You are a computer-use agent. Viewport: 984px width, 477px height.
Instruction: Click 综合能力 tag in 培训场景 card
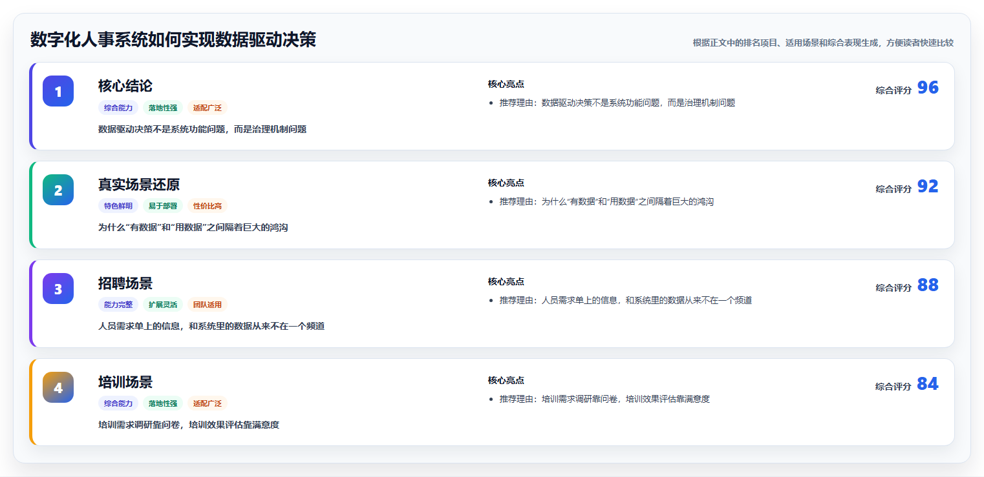click(118, 403)
